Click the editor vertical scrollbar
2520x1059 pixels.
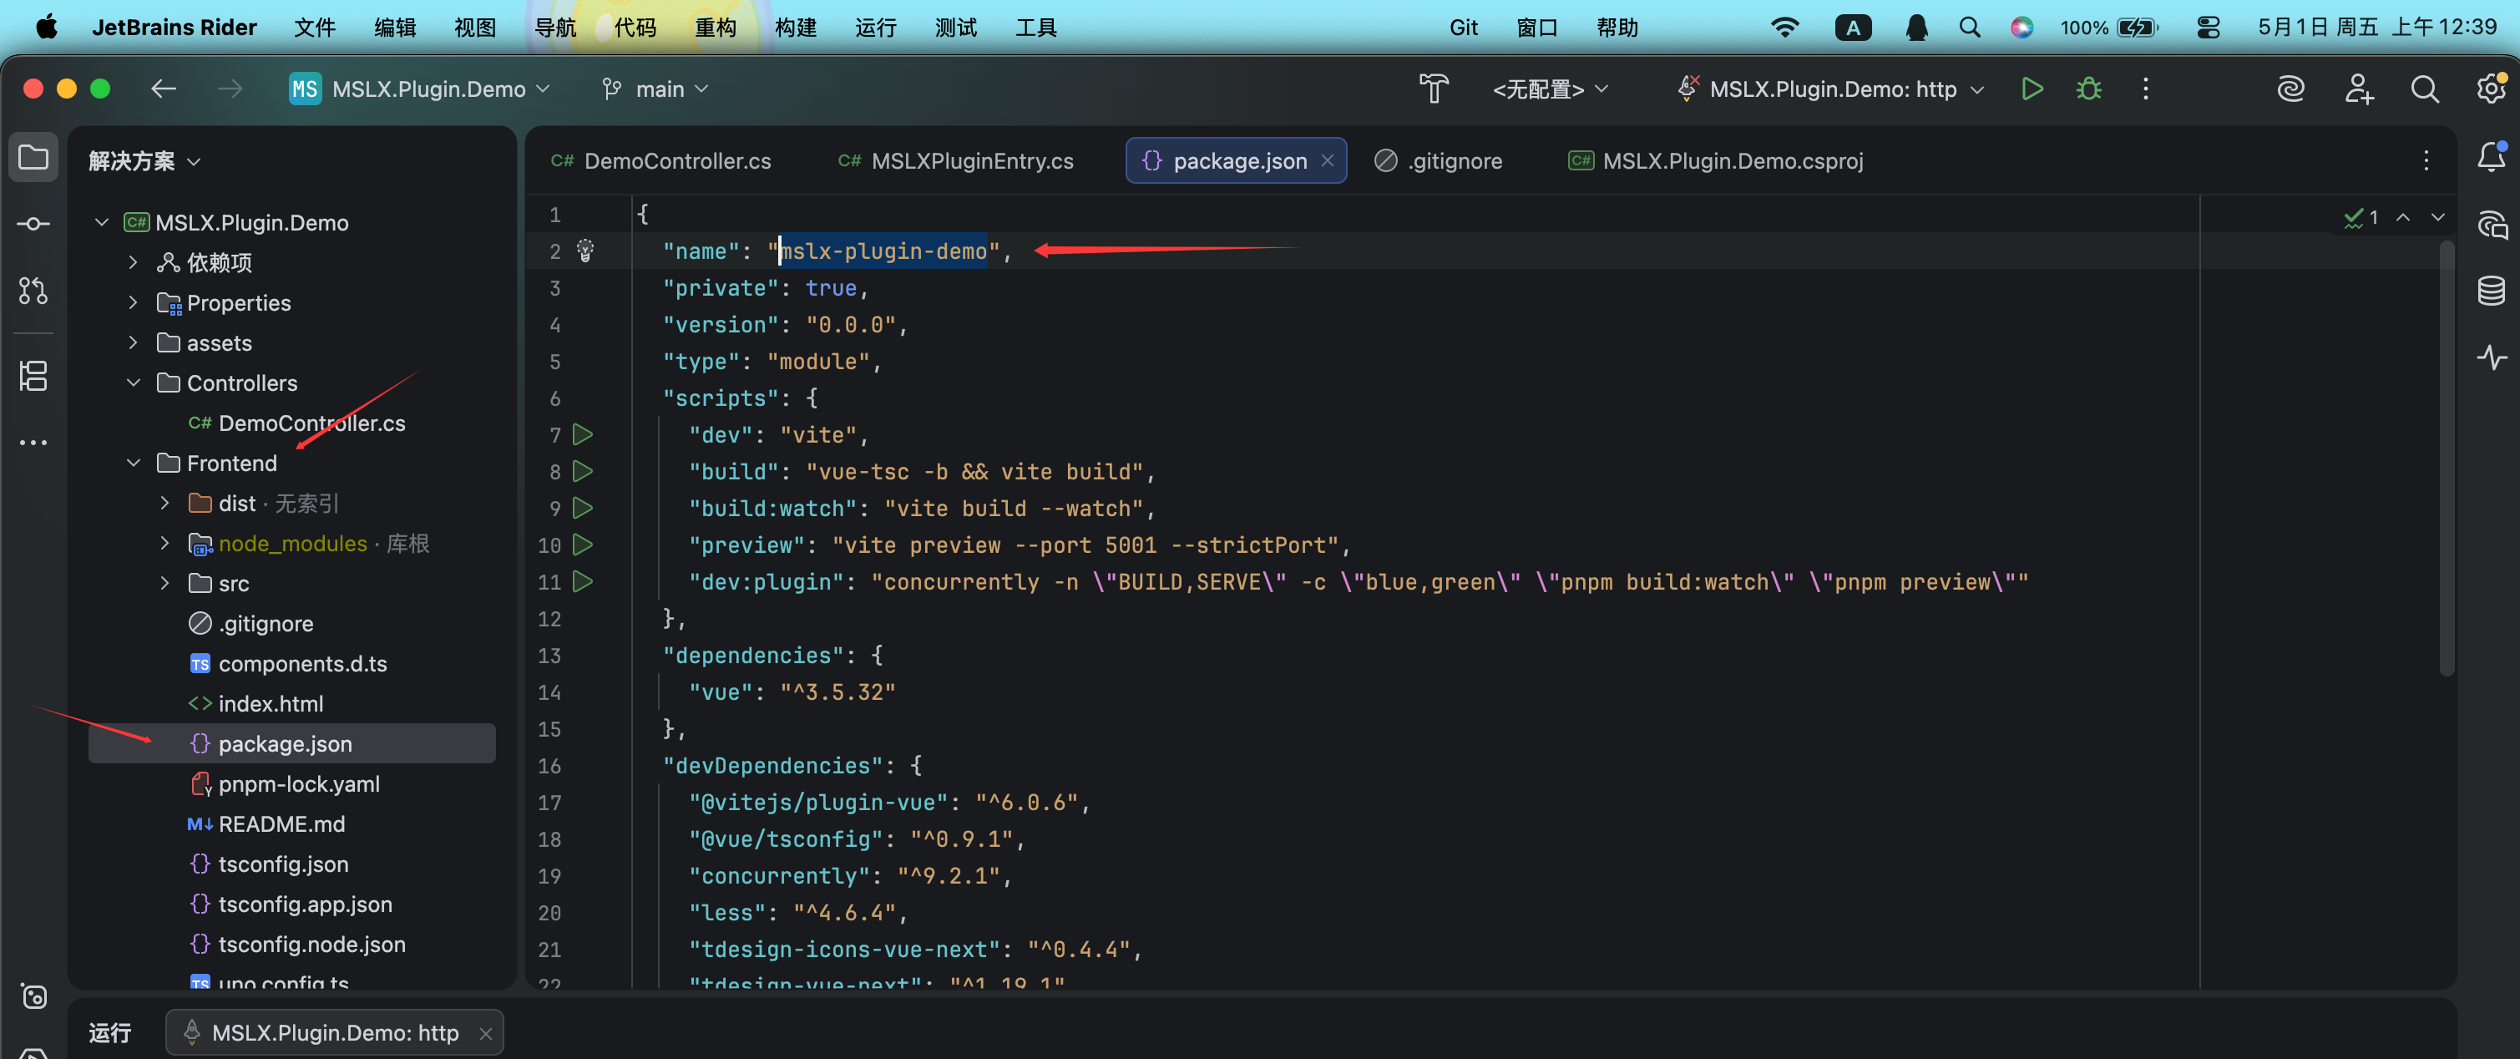[2447, 458]
